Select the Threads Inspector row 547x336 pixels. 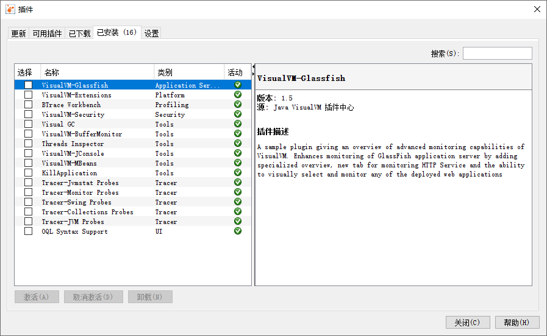coord(133,144)
